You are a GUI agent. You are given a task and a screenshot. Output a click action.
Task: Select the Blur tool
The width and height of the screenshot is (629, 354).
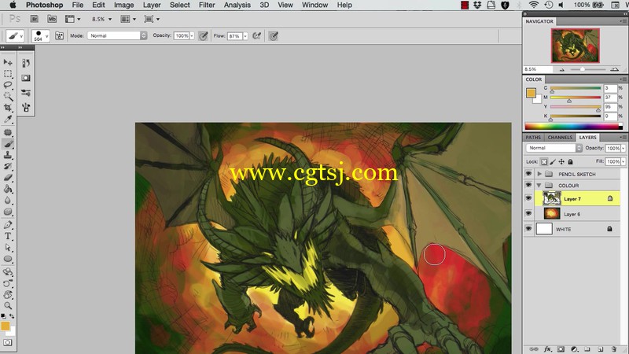pyautogui.click(x=8, y=201)
